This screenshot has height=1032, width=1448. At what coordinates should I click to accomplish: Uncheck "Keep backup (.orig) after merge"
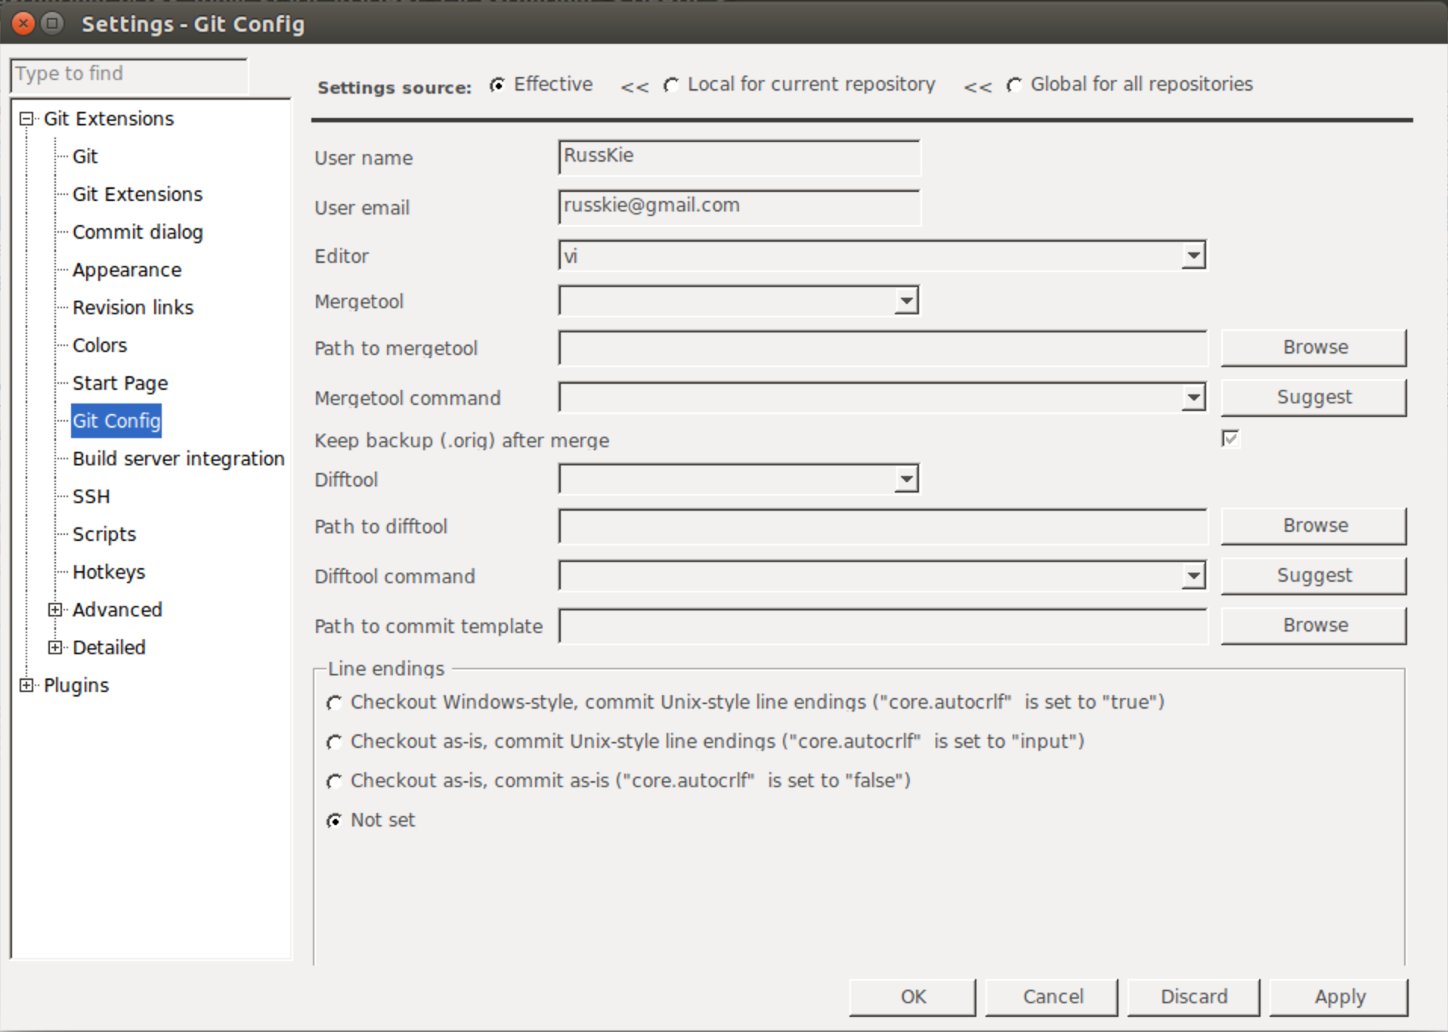click(1230, 438)
